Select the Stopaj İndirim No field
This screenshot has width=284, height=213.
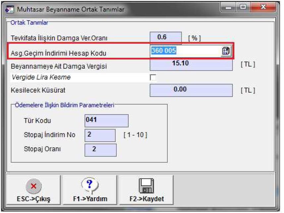100,135
